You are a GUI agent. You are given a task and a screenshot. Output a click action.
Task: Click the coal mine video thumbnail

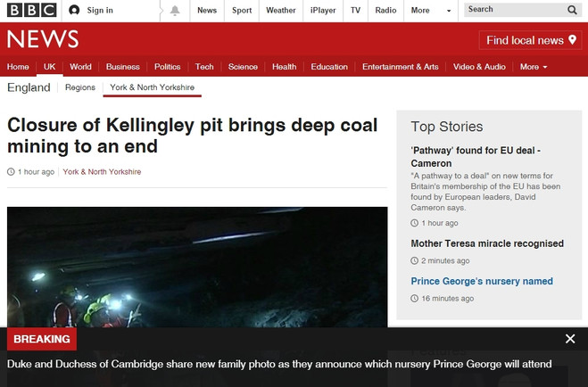[x=197, y=268]
